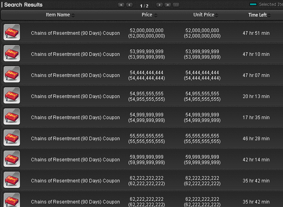This screenshot has height=207, width=283.
Task: Select coupon name with 17 hr 35 min left
Action: 75,118
